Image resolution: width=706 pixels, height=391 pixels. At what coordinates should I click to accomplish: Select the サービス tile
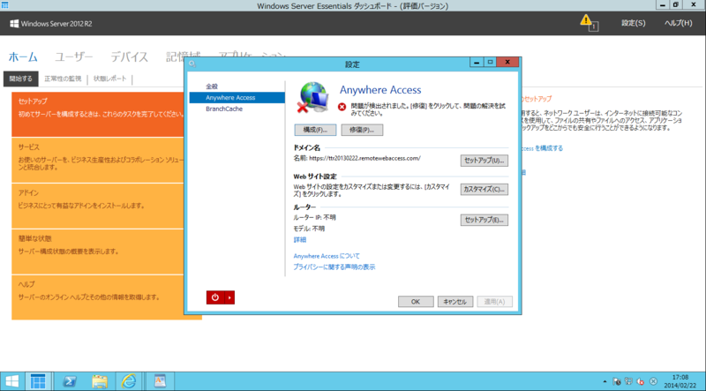pyautogui.click(x=98, y=161)
